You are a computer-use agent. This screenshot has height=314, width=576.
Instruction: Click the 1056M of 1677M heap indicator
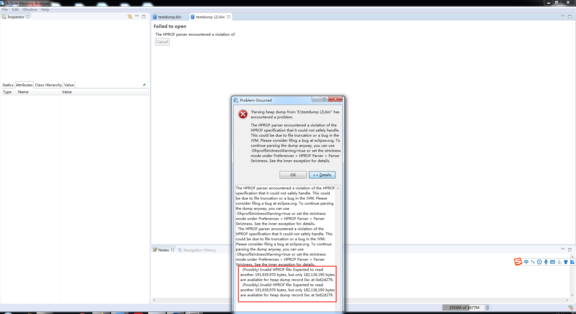[x=464, y=307]
